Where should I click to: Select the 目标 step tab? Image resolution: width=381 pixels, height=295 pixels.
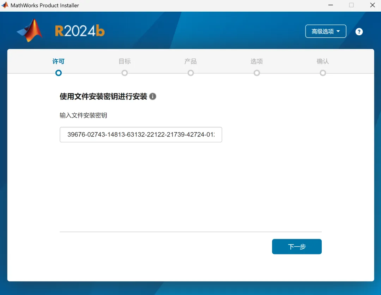click(x=125, y=61)
